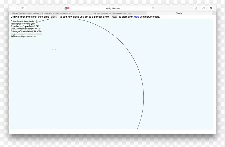Add a new tab with plus icon
This screenshot has width=225, height=147.
[x=214, y=13]
